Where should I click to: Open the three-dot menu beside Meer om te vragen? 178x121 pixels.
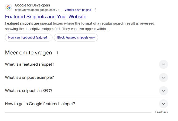point(57,53)
